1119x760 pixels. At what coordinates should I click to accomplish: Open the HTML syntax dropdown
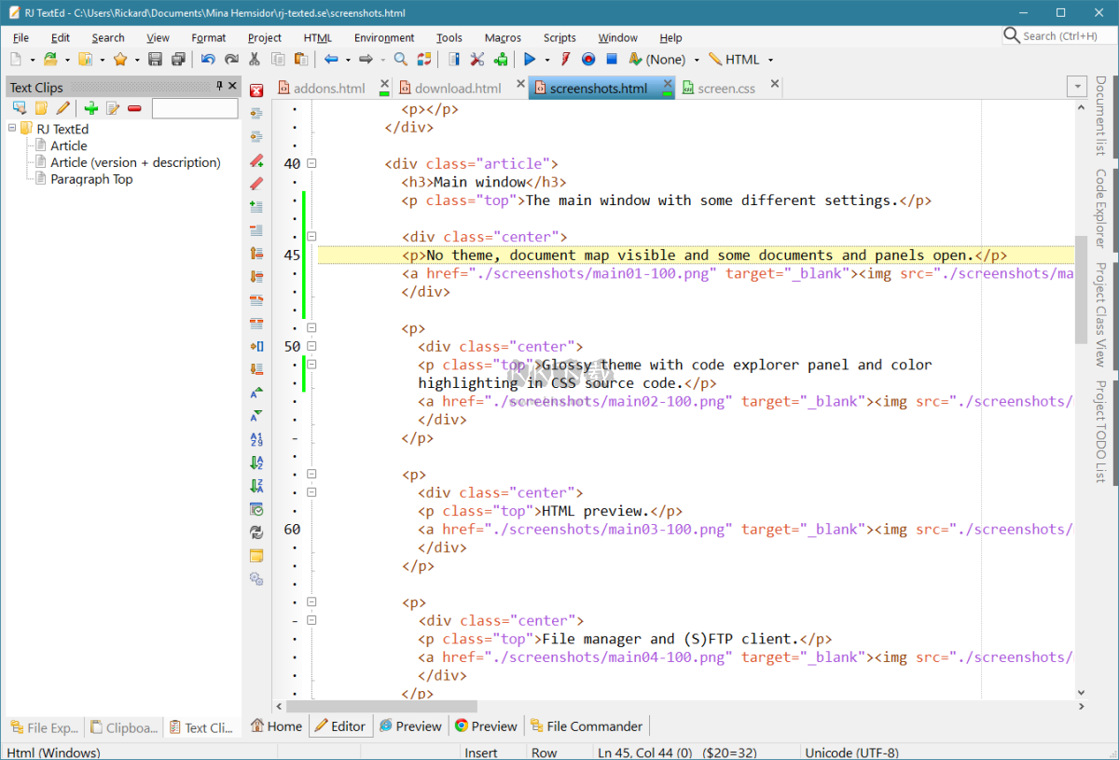click(x=770, y=60)
